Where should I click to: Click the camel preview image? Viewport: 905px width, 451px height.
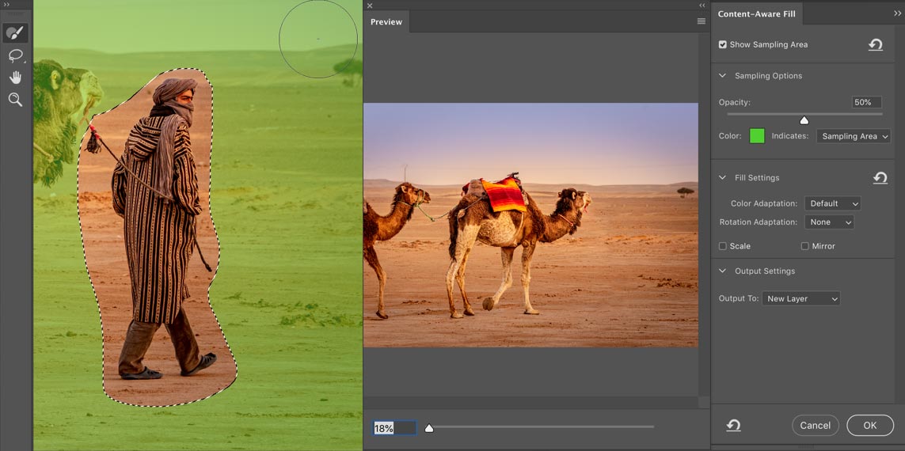click(x=530, y=225)
